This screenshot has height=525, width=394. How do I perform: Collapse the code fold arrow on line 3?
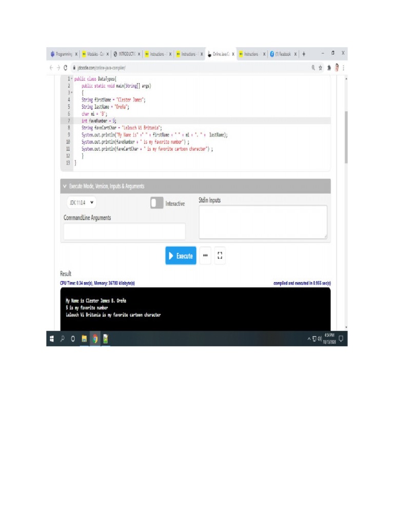pos(72,92)
